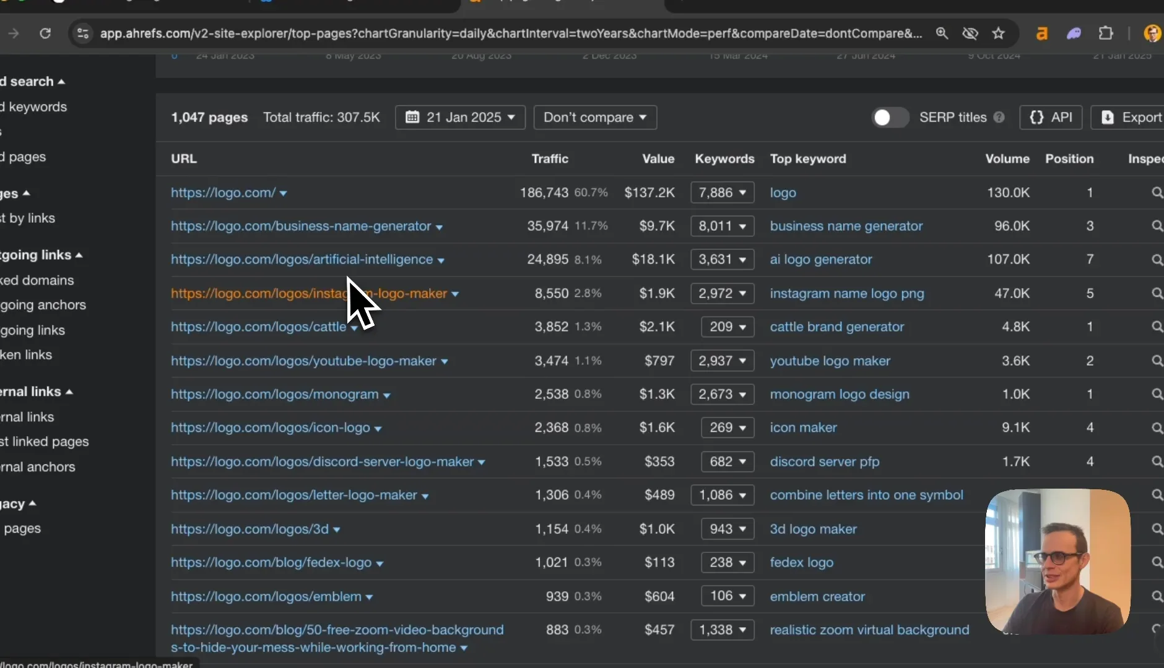
Task: Click the webcam video overlay thumbnail
Action: [x=1058, y=562]
